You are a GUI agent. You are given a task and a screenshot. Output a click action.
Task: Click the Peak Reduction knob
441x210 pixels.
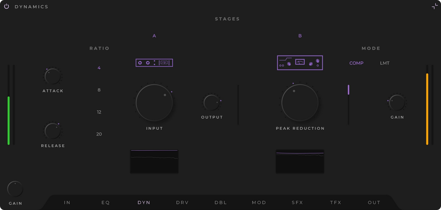point(300,103)
